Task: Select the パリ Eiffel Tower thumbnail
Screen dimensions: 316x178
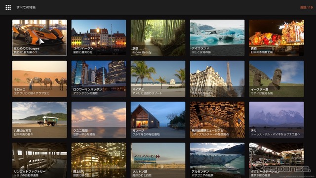Action: point(217,79)
